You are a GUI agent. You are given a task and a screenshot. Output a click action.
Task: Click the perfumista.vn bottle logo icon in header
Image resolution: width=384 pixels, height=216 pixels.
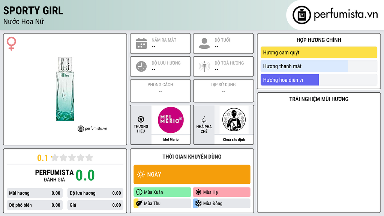[x=301, y=15]
